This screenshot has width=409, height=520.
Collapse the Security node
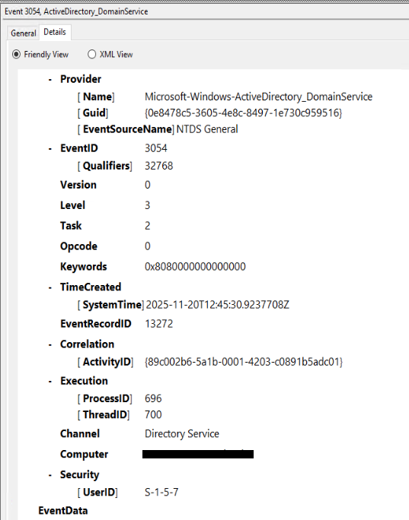click(x=50, y=475)
